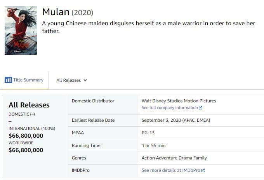
Task: Follow the See more details at IMDbPro link
Action: coord(171,170)
